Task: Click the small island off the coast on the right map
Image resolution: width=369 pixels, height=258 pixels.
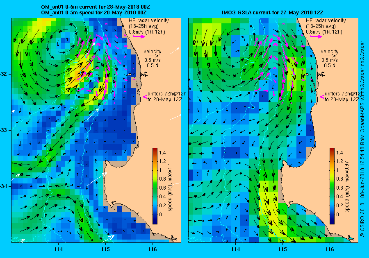Action: [x=307, y=75]
